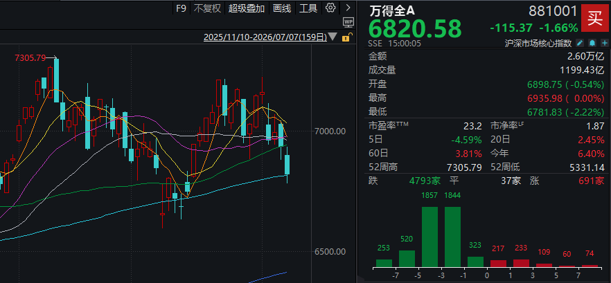Viewport: 611px width, 283px height.
Task: Click the red 买 buy button
Action: [x=594, y=18]
